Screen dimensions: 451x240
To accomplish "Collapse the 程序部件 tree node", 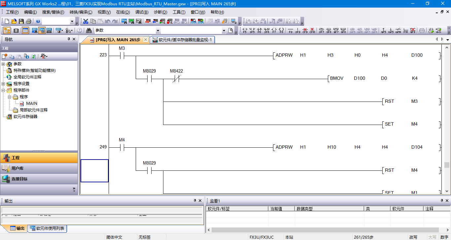I will tap(3, 90).
